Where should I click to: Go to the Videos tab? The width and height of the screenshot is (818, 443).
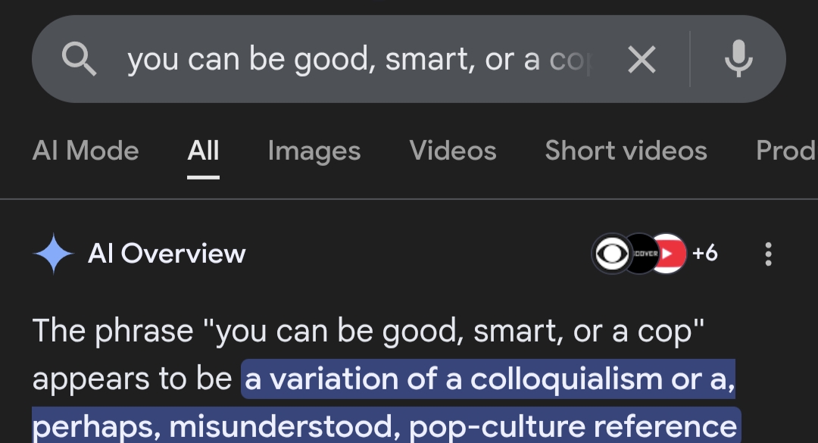point(452,151)
